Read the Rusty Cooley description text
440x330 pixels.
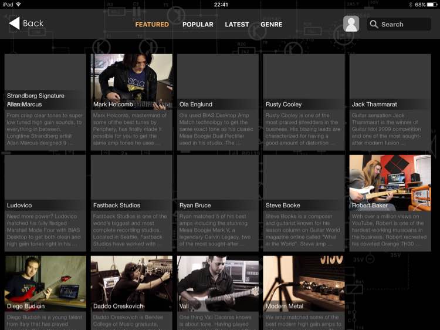(x=303, y=129)
